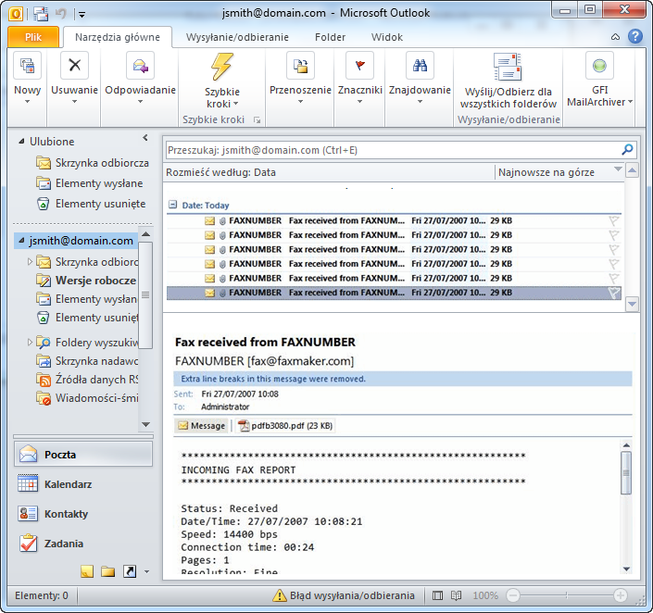Open the Shortcuts icon in navigation pane
The image size is (653, 613).
pyautogui.click(x=130, y=571)
